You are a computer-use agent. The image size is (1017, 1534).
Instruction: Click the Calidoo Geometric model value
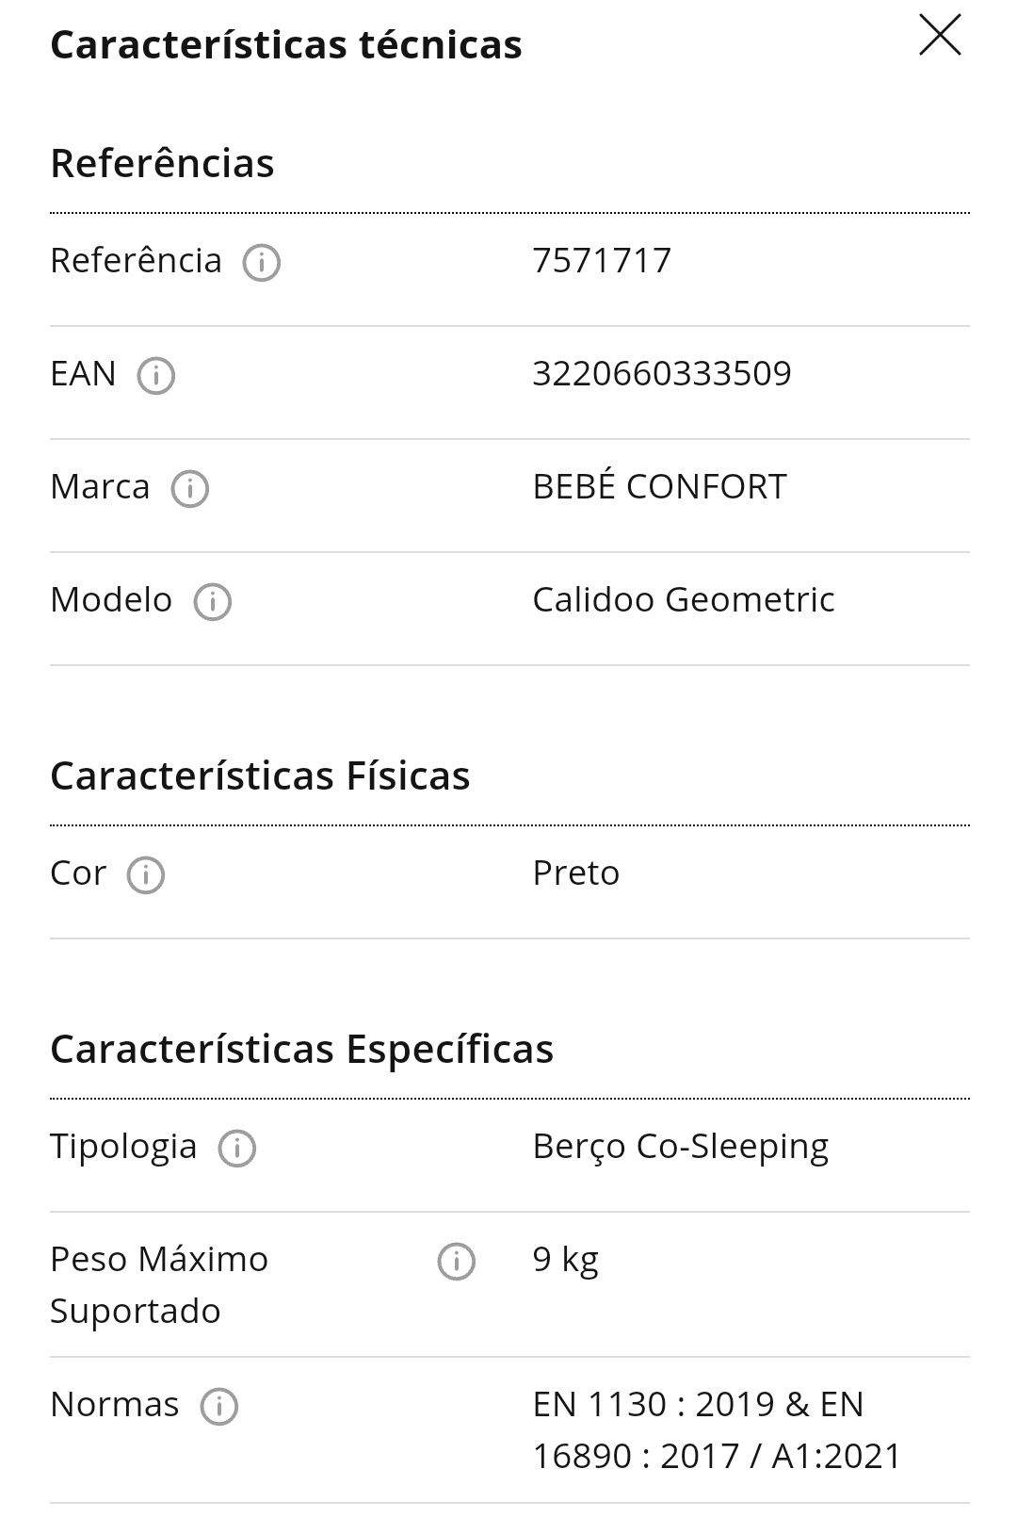(x=684, y=600)
